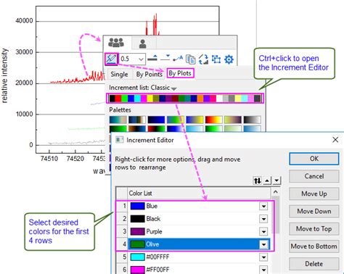344x274 pixels.
Task: Close the Increment Editor dialog
Action: [335, 140]
